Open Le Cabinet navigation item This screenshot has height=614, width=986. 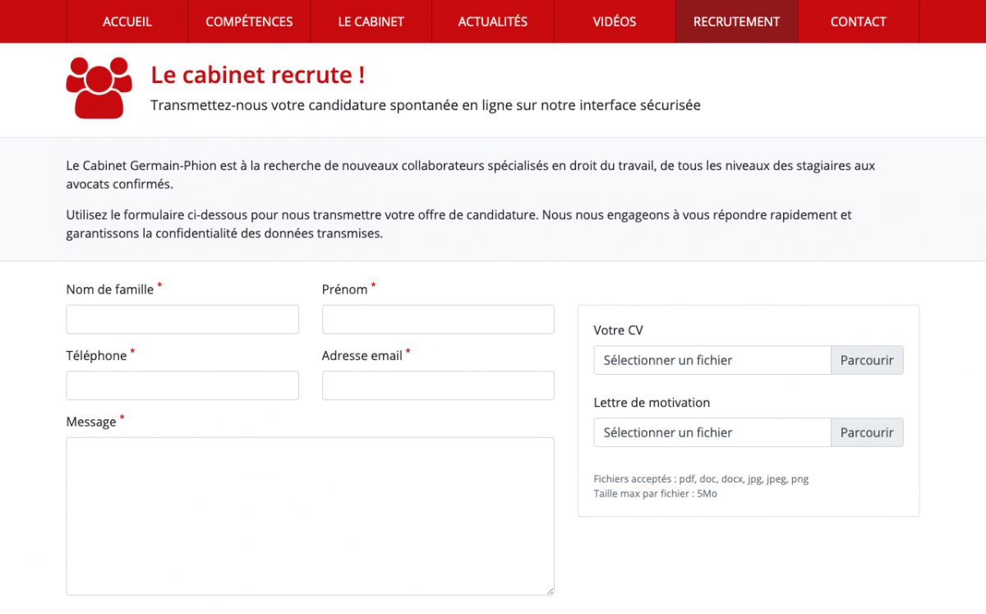pyautogui.click(x=371, y=21)
